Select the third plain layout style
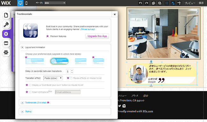Image resolution: width=207 pixels, height=122 pixels. [x=81, y=61]
